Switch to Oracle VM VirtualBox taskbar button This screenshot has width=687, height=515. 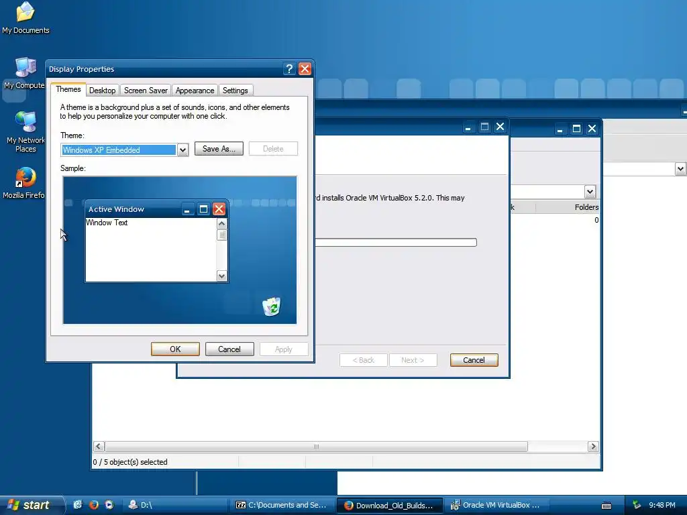497,505
